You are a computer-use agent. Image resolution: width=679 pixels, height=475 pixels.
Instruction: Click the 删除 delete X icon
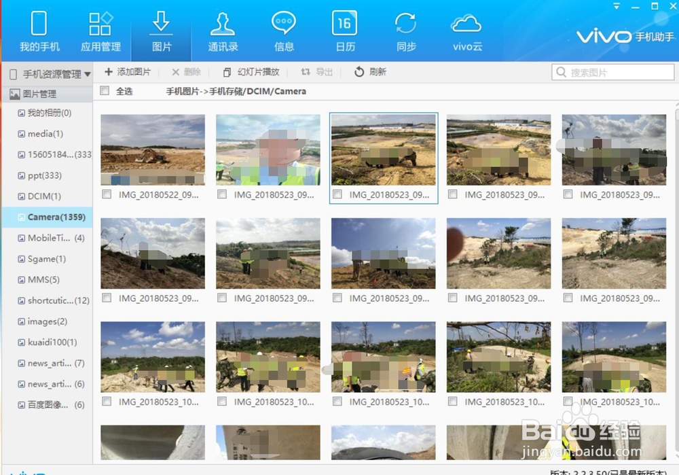point(175,72)
